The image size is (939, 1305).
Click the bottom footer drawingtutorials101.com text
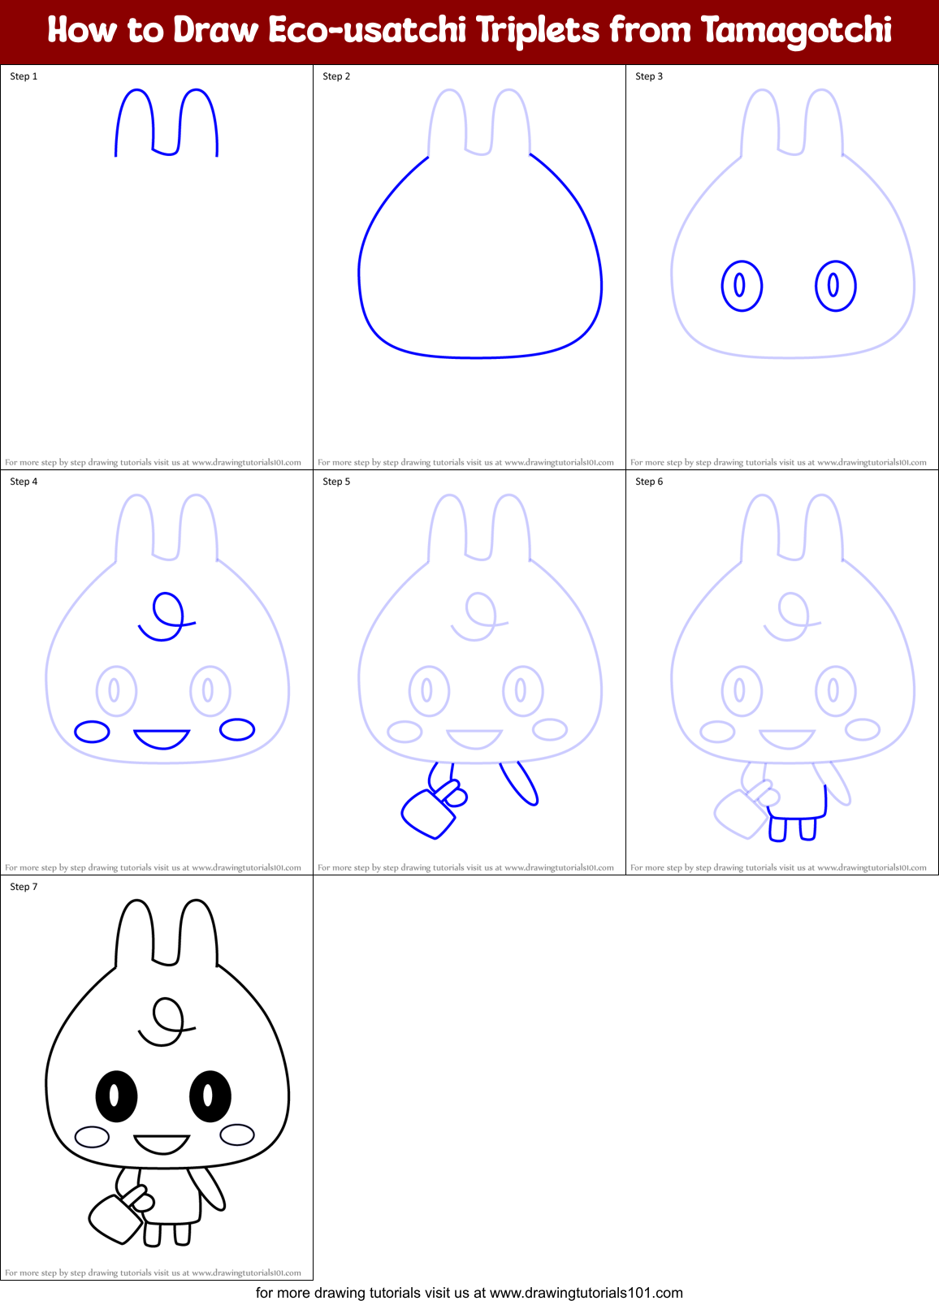pyautogui.click(x=469, y=1293)
